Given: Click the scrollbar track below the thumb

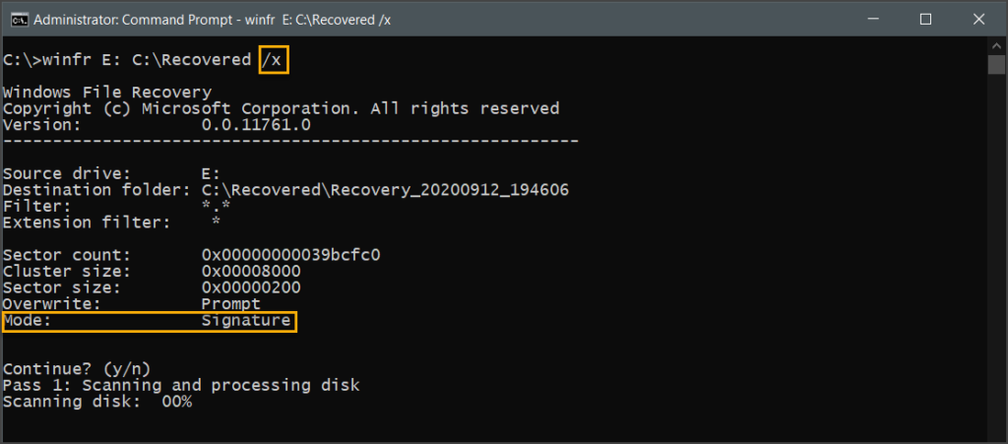Looking at the screenshot, I should (x=996, y=257).
